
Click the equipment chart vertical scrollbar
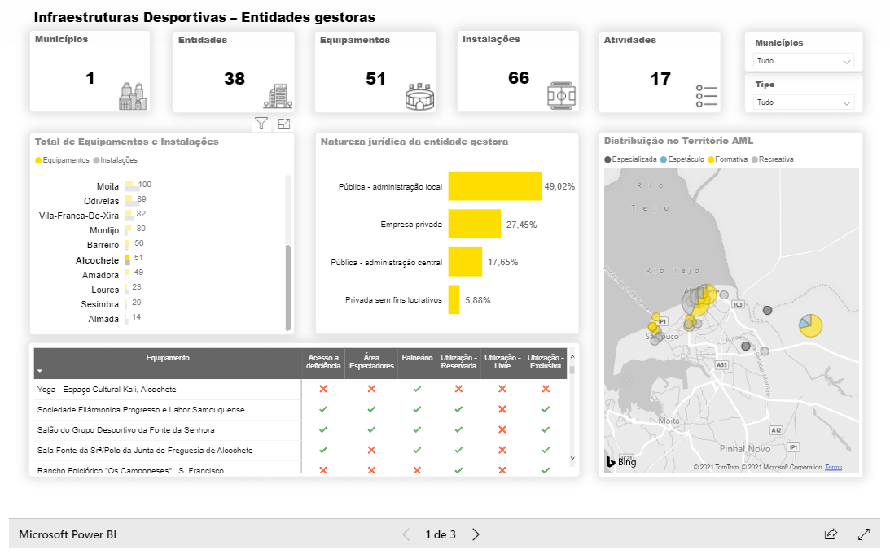[287, 286]
